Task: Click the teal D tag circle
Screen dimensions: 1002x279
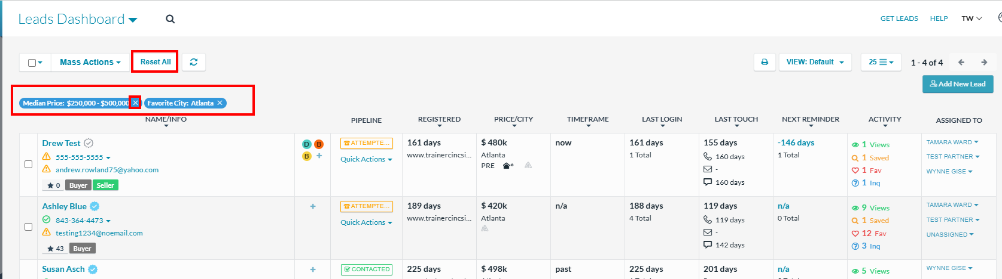Action: pyautogui.click(x=307, y=144)
